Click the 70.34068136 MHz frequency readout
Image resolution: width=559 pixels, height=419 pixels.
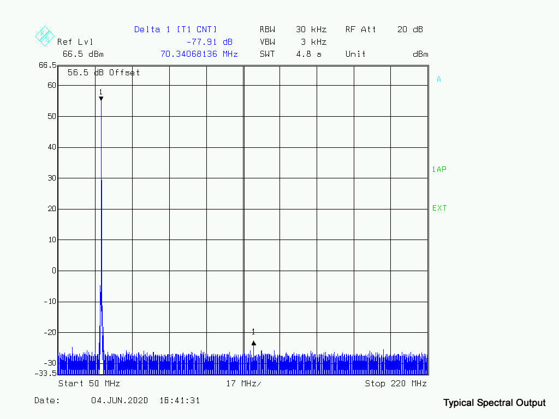199,54
